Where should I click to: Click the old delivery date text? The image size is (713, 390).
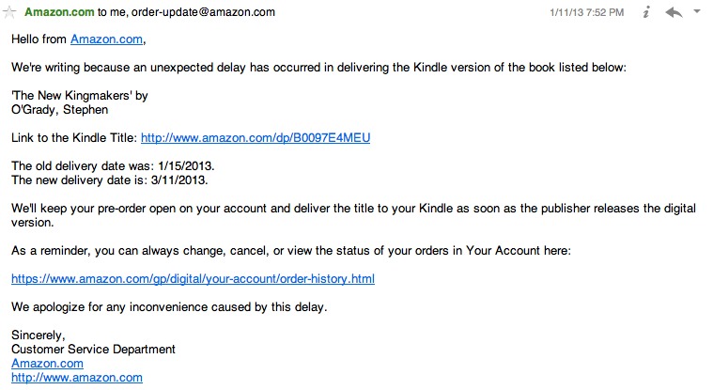click(109, 166)
